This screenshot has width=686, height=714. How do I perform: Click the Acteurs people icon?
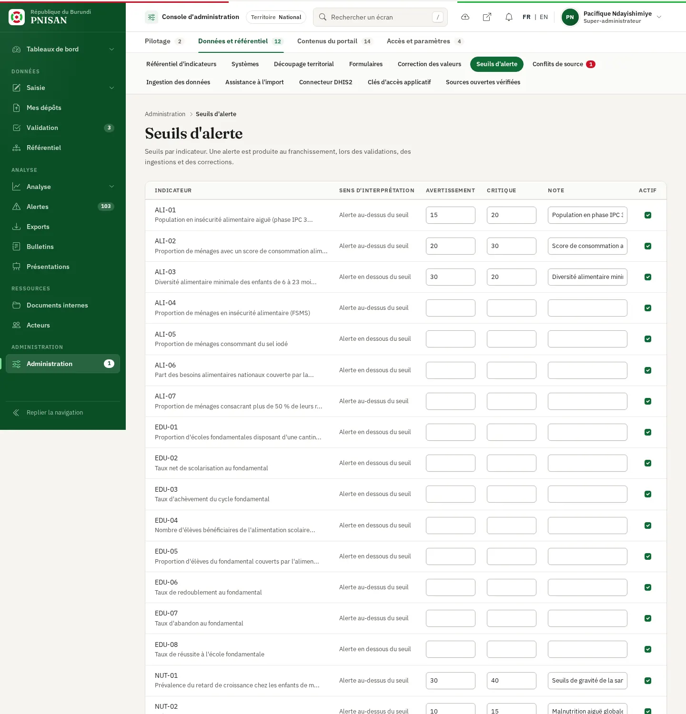coord(17,325)
